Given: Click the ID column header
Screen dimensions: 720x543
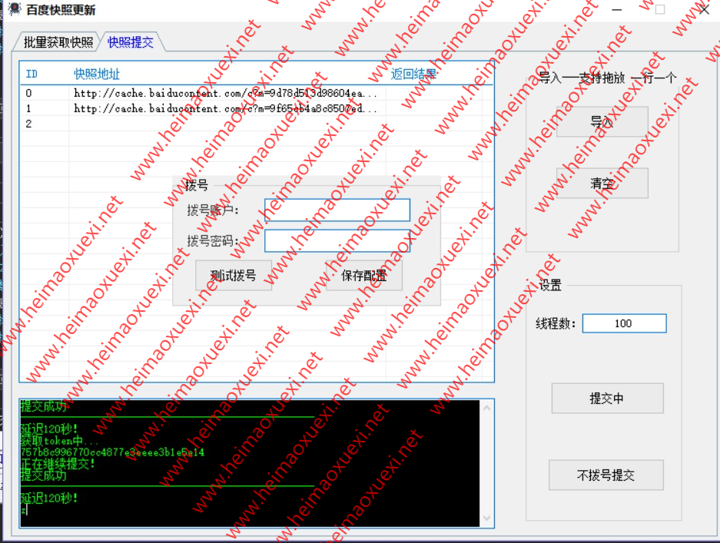Looking at the screenshot, I should (31, 73).
